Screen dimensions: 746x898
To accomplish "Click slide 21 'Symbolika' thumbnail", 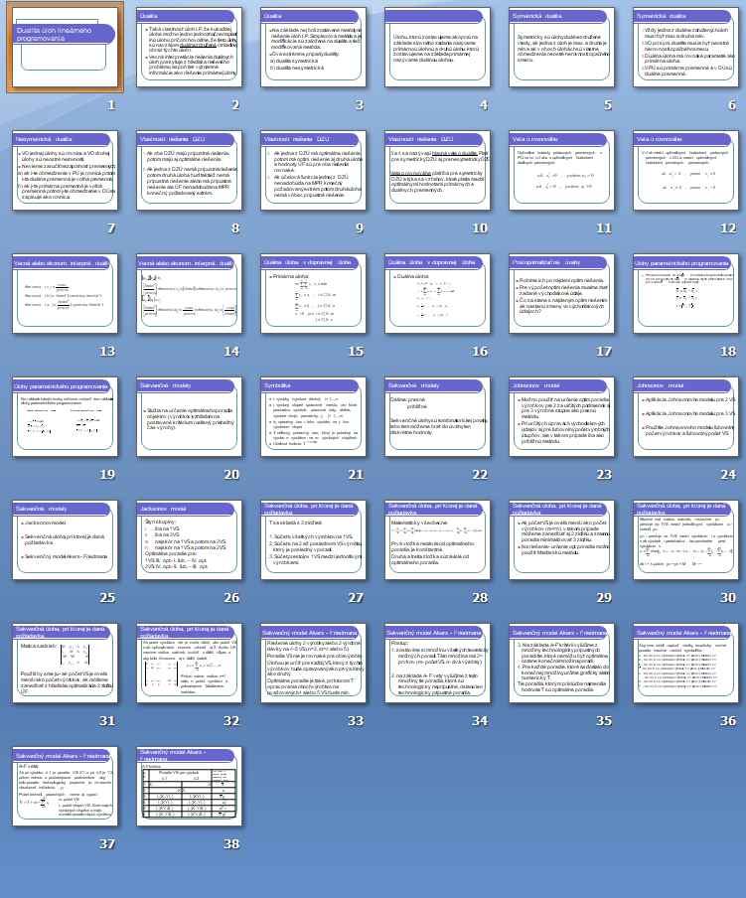I will point(312,416).
